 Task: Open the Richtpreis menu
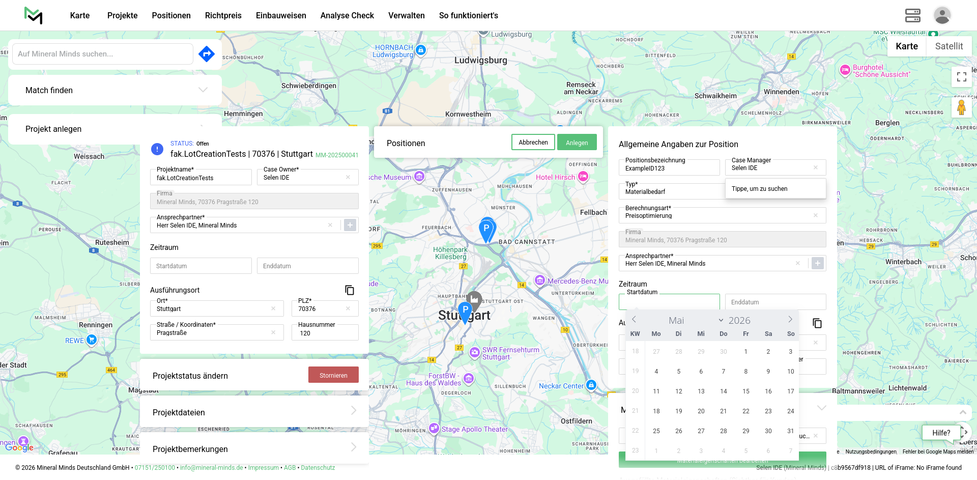(x=223, y=15)
